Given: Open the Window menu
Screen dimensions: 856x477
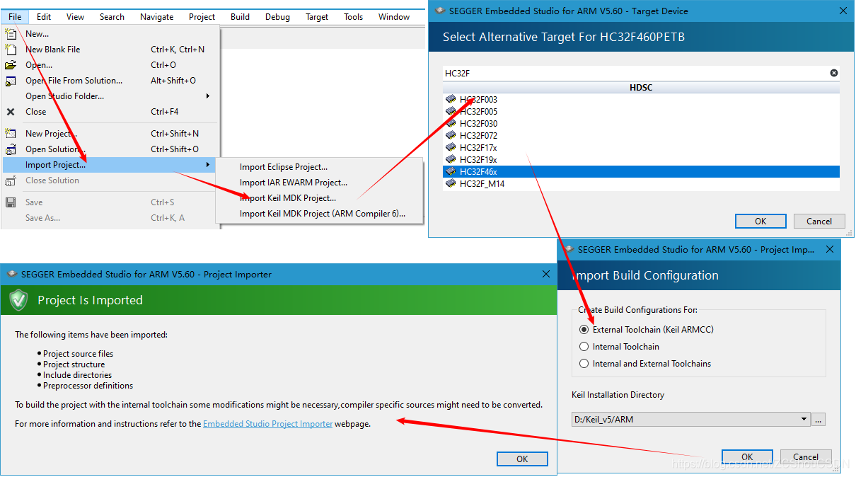Looking at the screenshot, I should coord(394,16).
